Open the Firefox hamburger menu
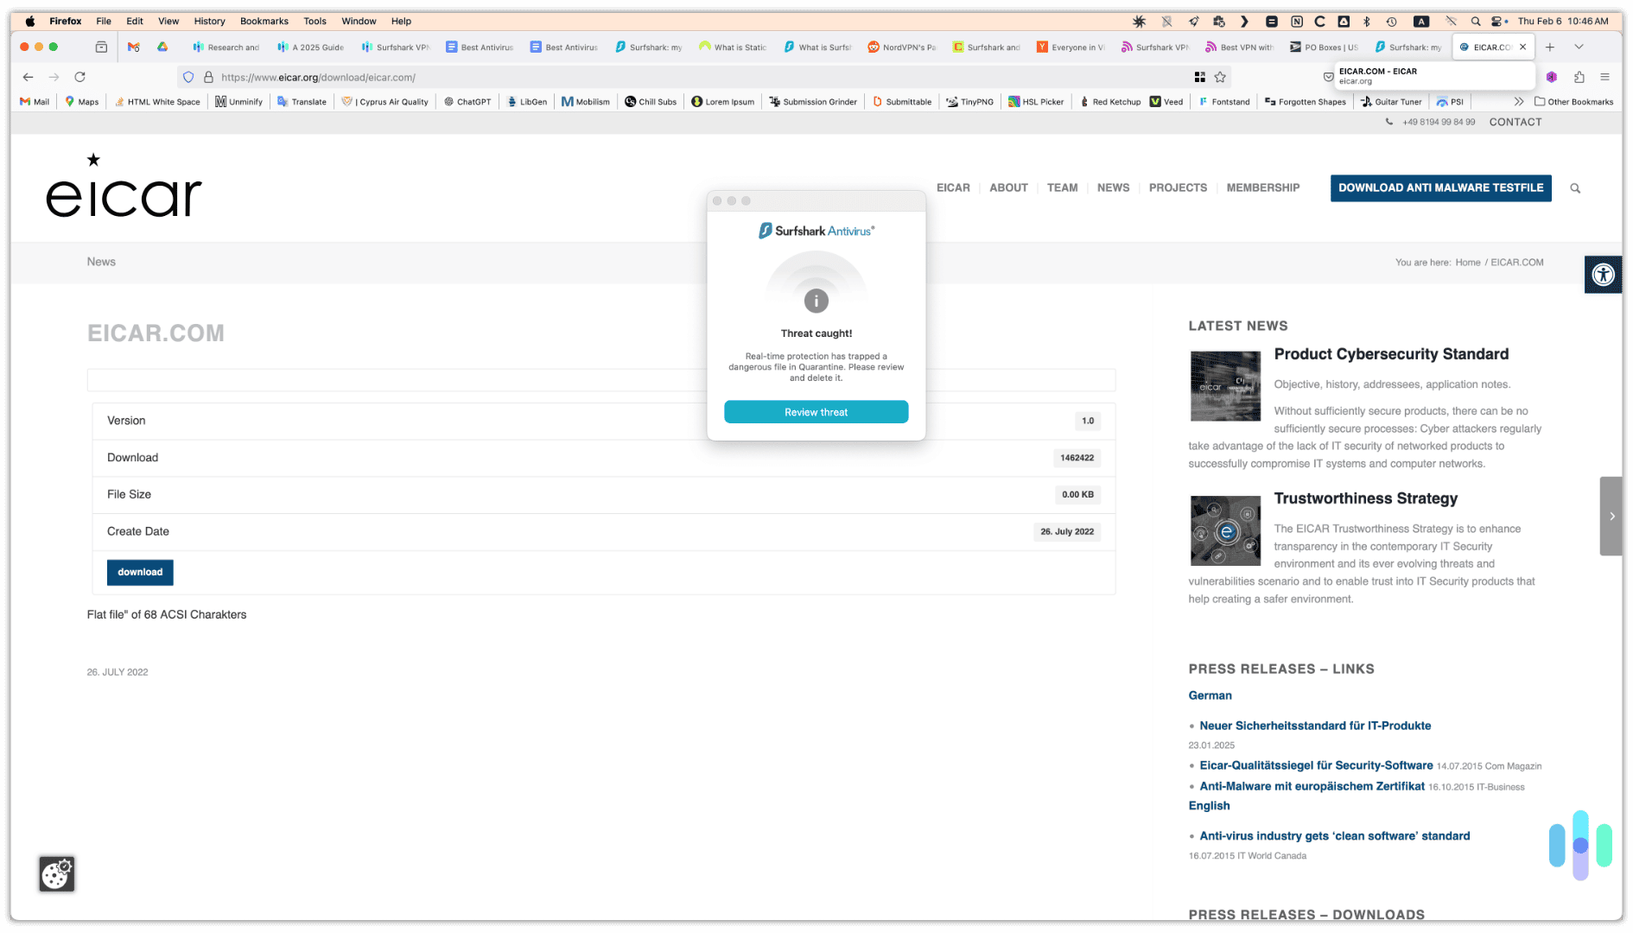The width and height of the screenshot is (1633, 933). pos(1604,77)
